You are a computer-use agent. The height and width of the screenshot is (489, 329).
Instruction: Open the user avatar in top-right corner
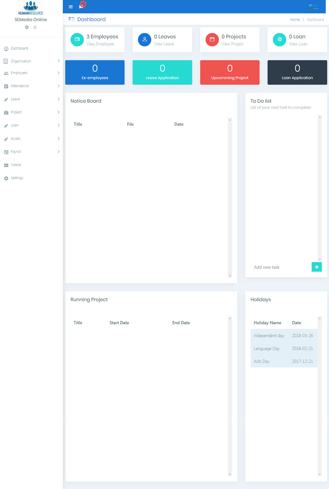pyautogui.click(x=313, y=7)
